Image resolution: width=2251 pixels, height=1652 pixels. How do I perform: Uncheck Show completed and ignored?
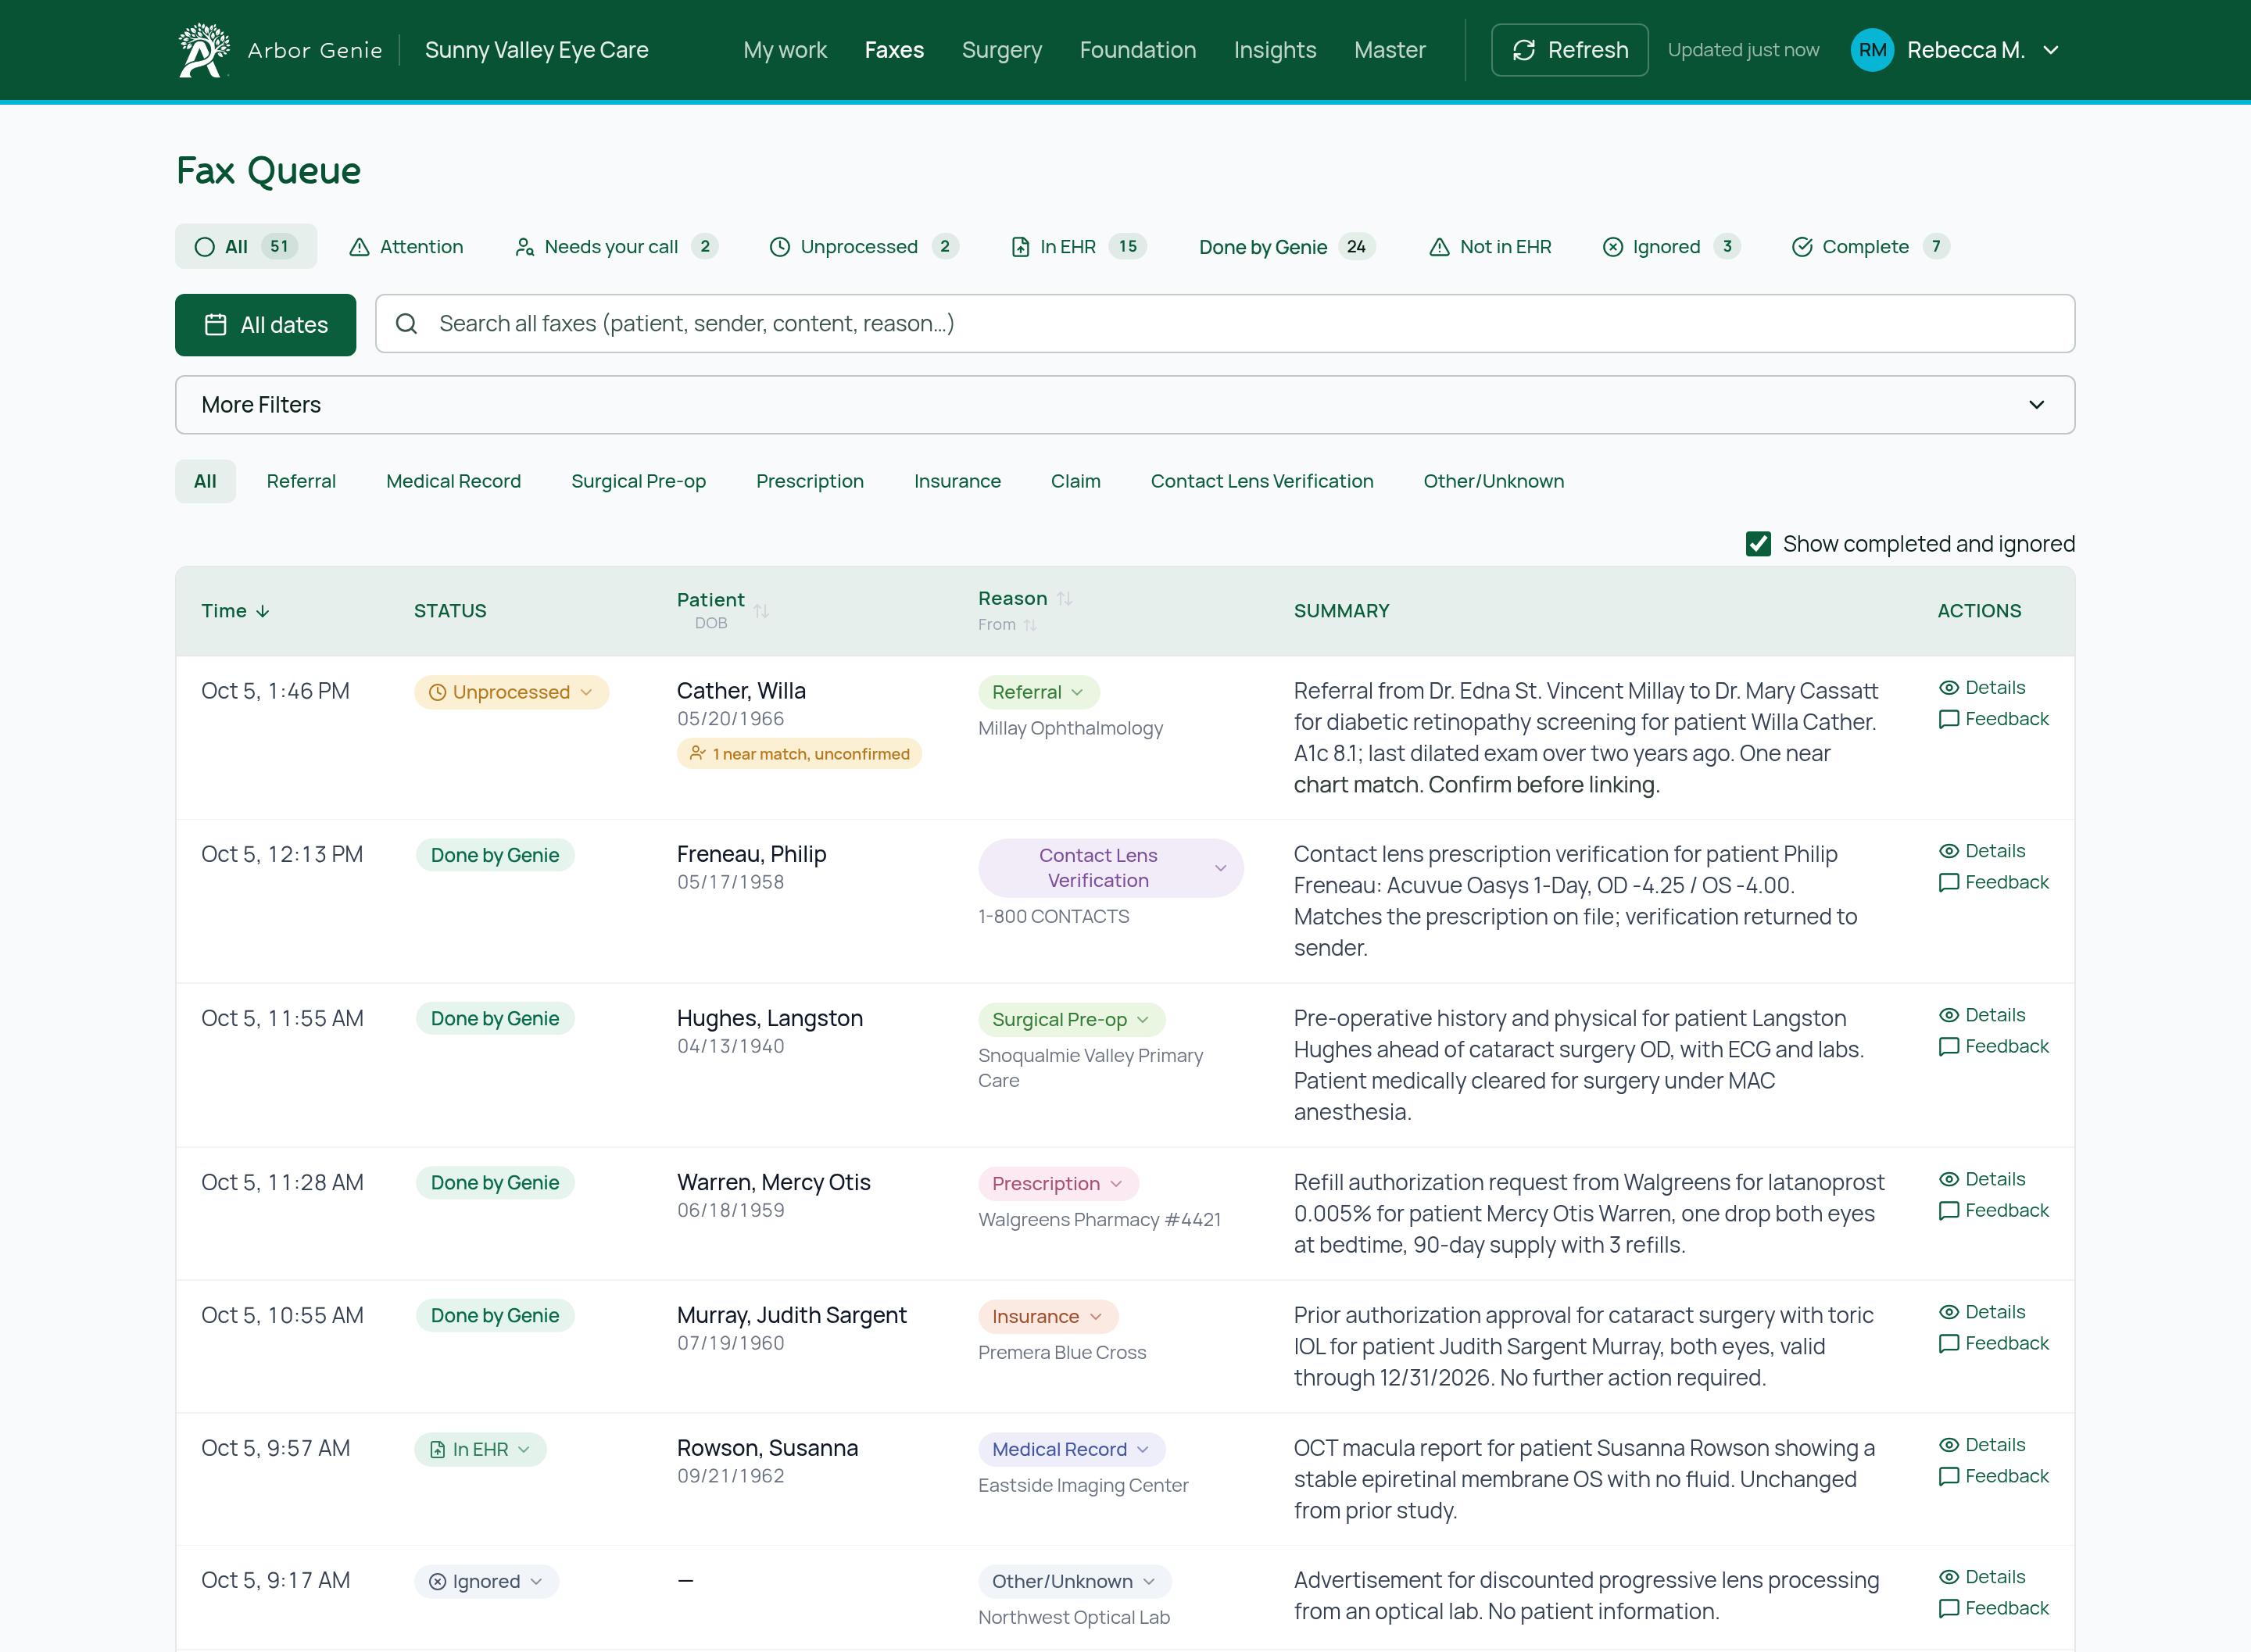[1758, 544]
